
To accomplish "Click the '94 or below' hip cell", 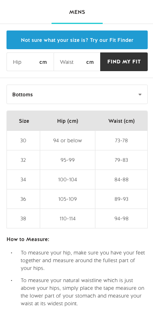I will click(67, 141).
